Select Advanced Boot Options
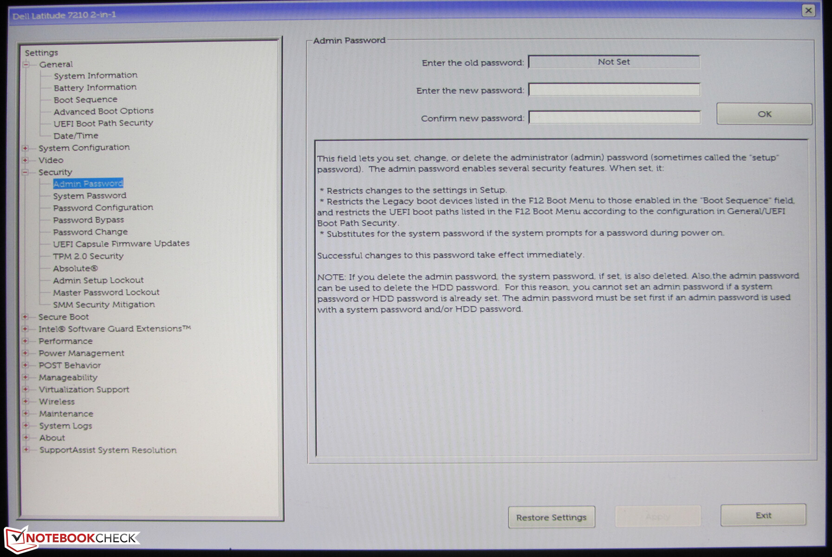This screenshot has width=832, height=557. (x=104, y=111)
